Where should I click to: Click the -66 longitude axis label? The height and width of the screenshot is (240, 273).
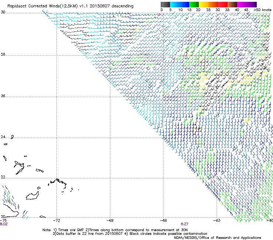[x=163, y=220]
